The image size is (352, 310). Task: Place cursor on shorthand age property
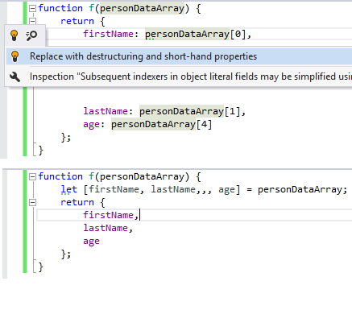tap(91, 241)
